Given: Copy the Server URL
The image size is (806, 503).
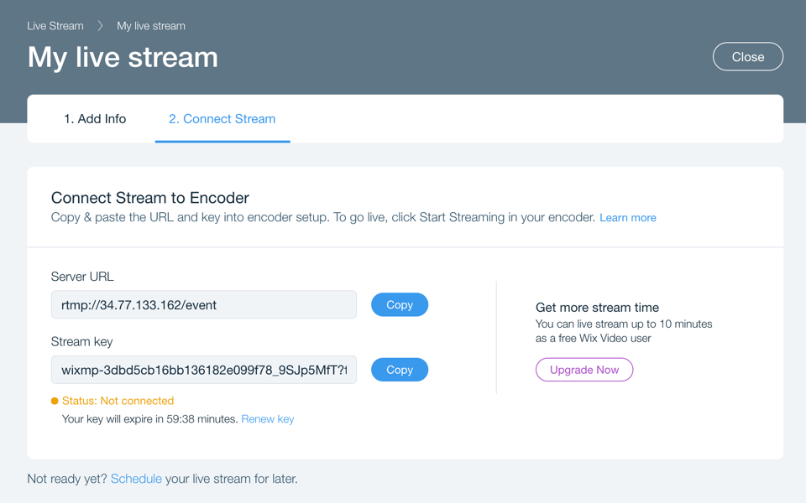Looking at the screenshot, I should (400, 305).
